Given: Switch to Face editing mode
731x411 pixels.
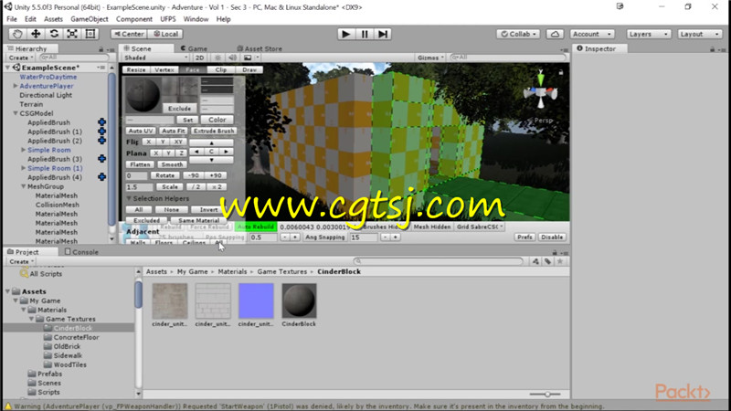Looking at the screenshot, I should (x=193, y=69).
